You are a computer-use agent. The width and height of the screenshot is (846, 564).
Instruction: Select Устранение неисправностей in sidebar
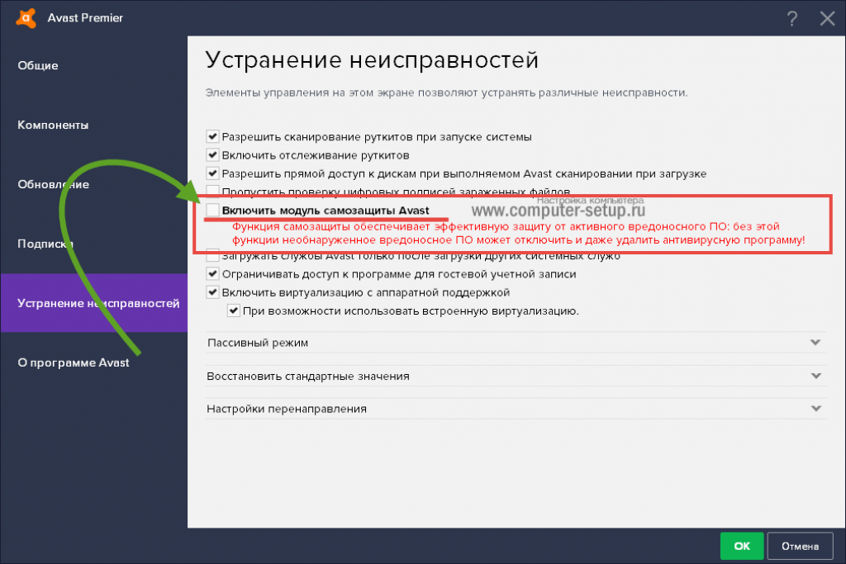(x=94, y=303)
